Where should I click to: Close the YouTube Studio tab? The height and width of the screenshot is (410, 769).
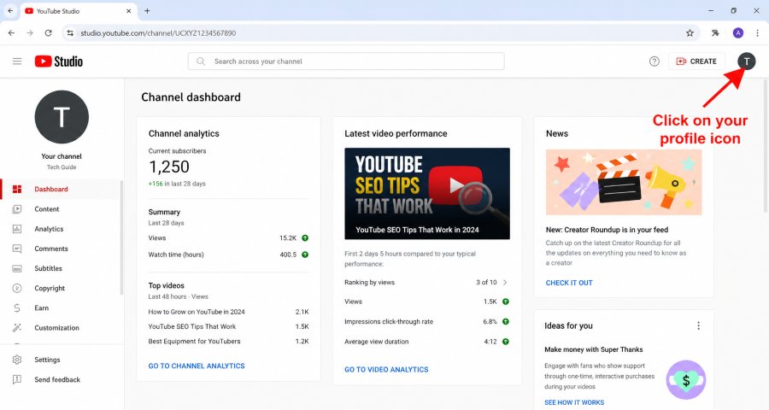(x=129, y=11)
